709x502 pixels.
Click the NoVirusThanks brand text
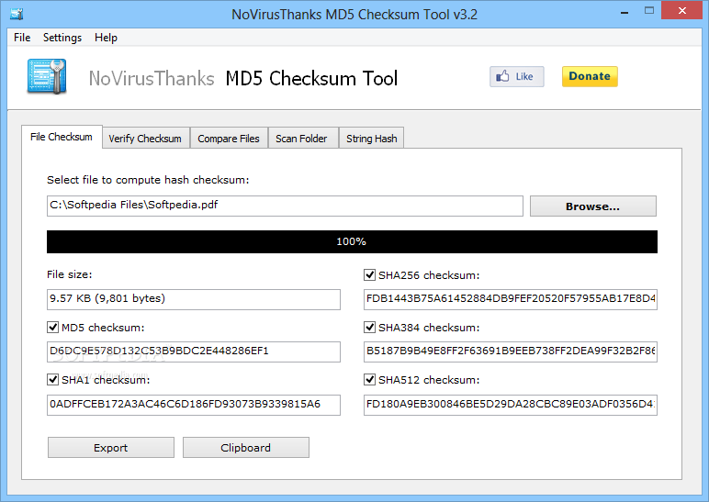click(x=152, y=78)
